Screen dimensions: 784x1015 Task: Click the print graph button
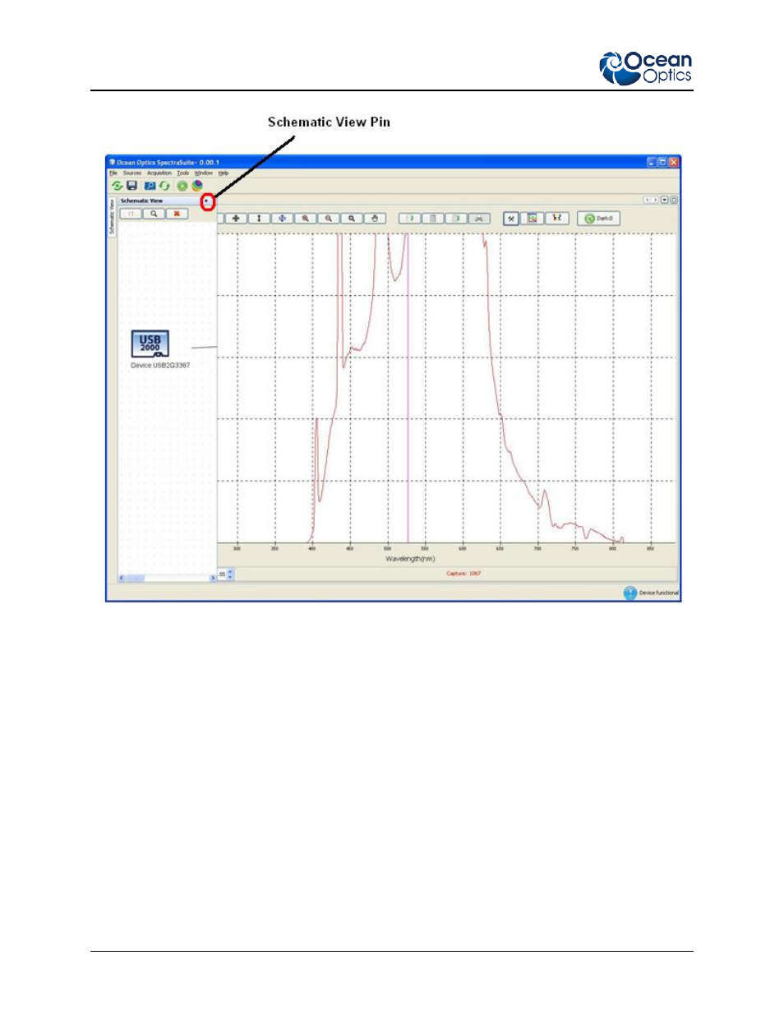tap(479, 219)
